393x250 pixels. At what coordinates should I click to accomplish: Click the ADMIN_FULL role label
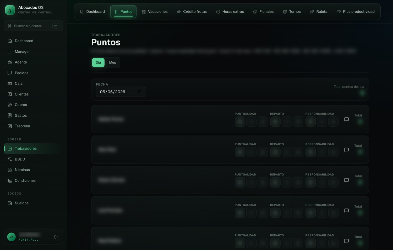click(28, 240)
